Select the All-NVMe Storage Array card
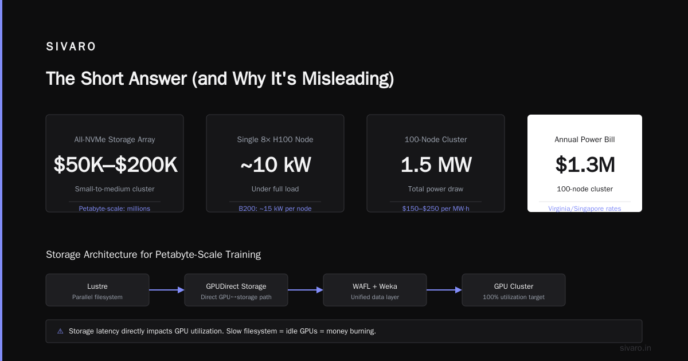688x361 pixels. pos(115,163)
